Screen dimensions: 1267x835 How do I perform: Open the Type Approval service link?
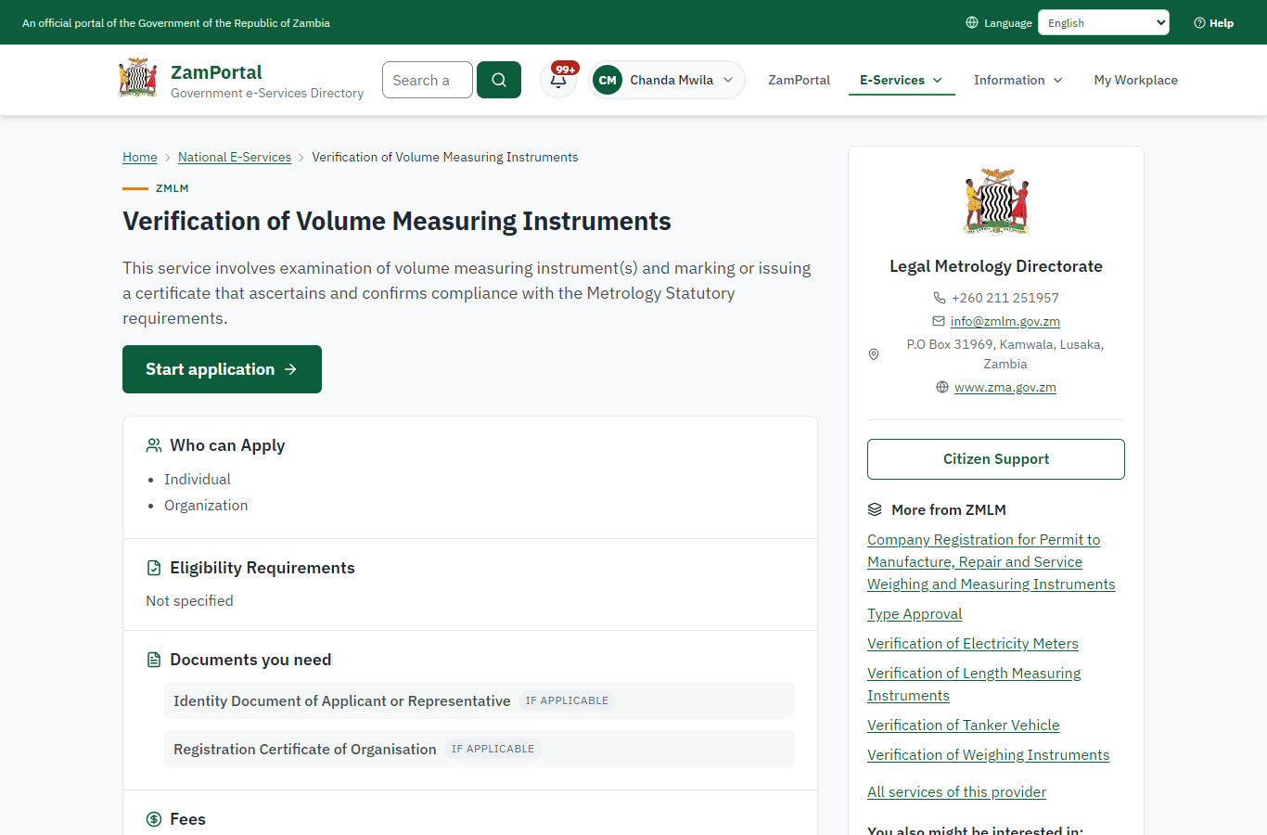[915, 613]
